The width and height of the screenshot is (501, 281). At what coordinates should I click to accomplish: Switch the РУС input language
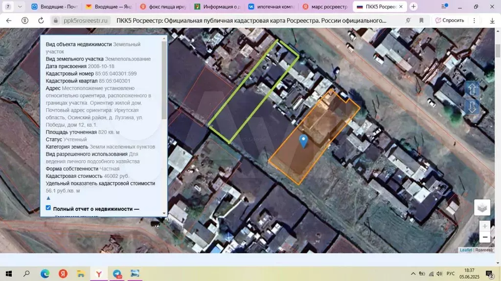click(451, 274)
